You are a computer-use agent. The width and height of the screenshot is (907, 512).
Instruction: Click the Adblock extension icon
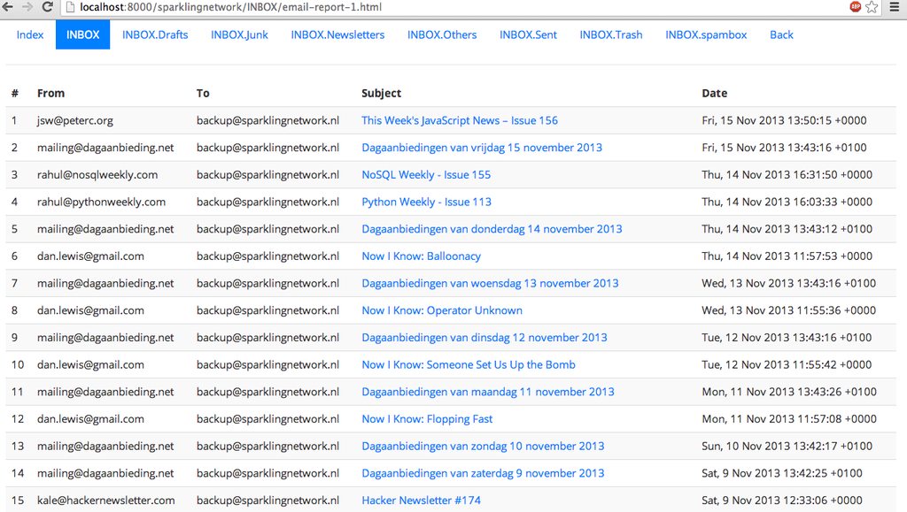tap(855, 7)
